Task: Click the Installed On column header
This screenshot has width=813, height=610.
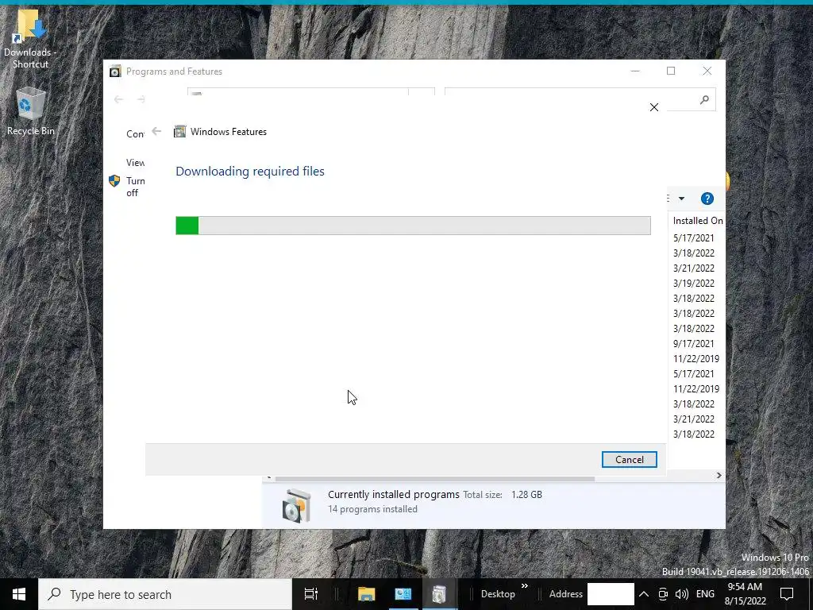Action: [697, 221]
